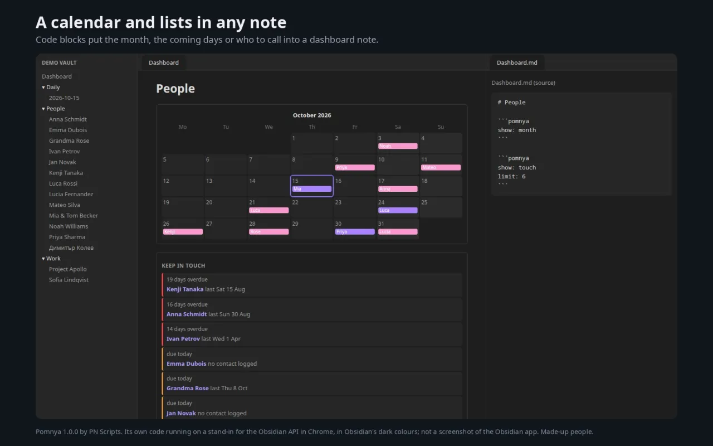Switch to the Dashboard preview tab

coord(164,62)
